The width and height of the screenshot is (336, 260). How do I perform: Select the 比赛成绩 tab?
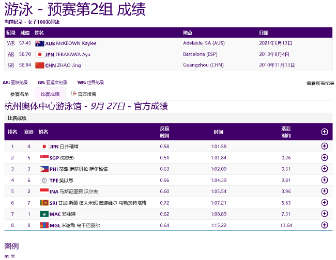[x=50, y=94]
